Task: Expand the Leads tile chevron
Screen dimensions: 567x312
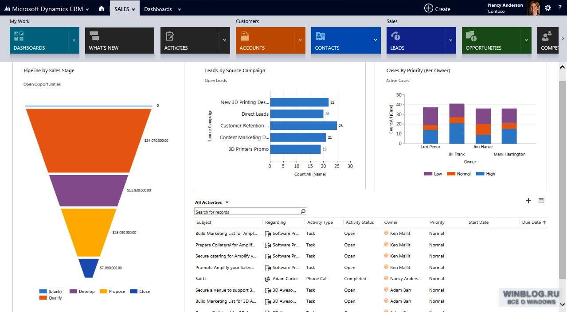Action: tap(451, 40)
